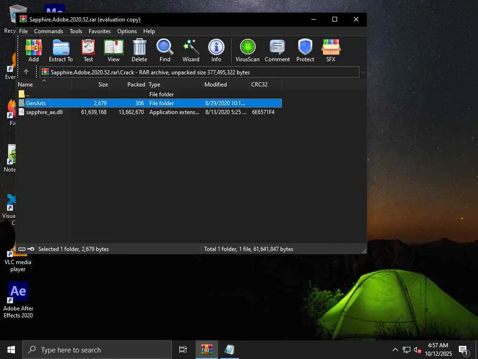Viewport: 478px width, 359px height.
Task: Click the sapphire_ae.dll file name
Action: click(x=44, y=112)
